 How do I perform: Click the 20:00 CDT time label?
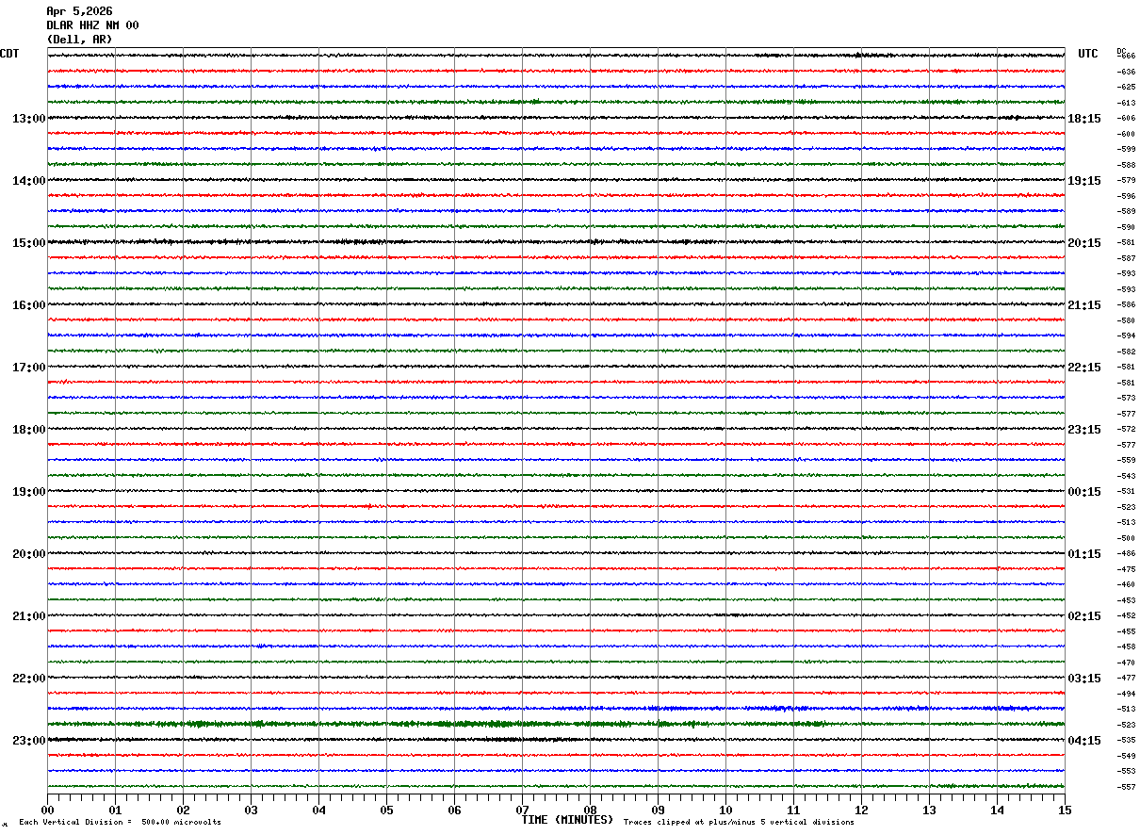point(29,554)
